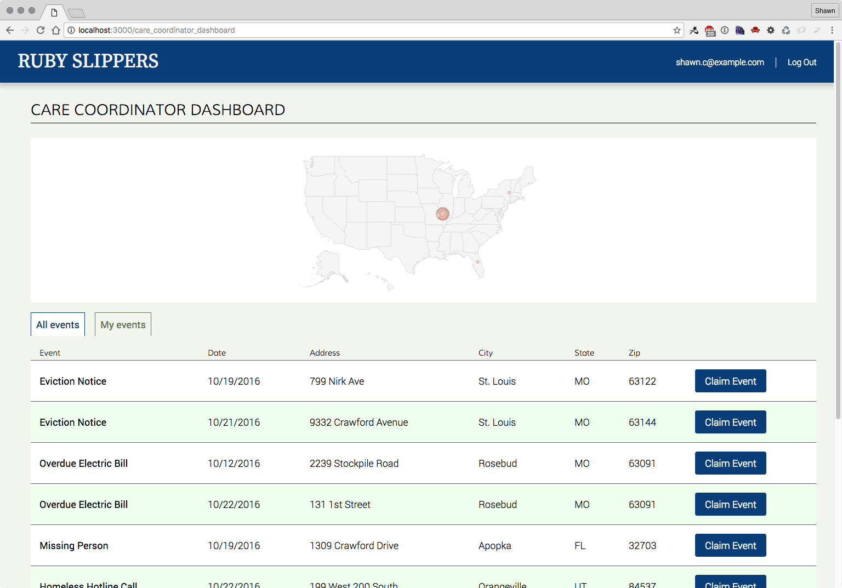Click the Apopka city cell
Screen dimensions: 842x588
coord(495,545)
